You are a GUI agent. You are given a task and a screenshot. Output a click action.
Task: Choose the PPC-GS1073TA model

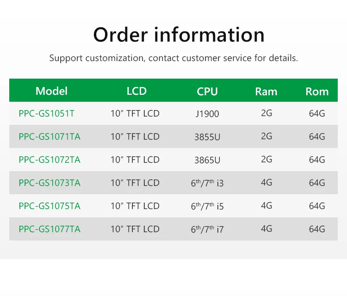coord(50,183)
